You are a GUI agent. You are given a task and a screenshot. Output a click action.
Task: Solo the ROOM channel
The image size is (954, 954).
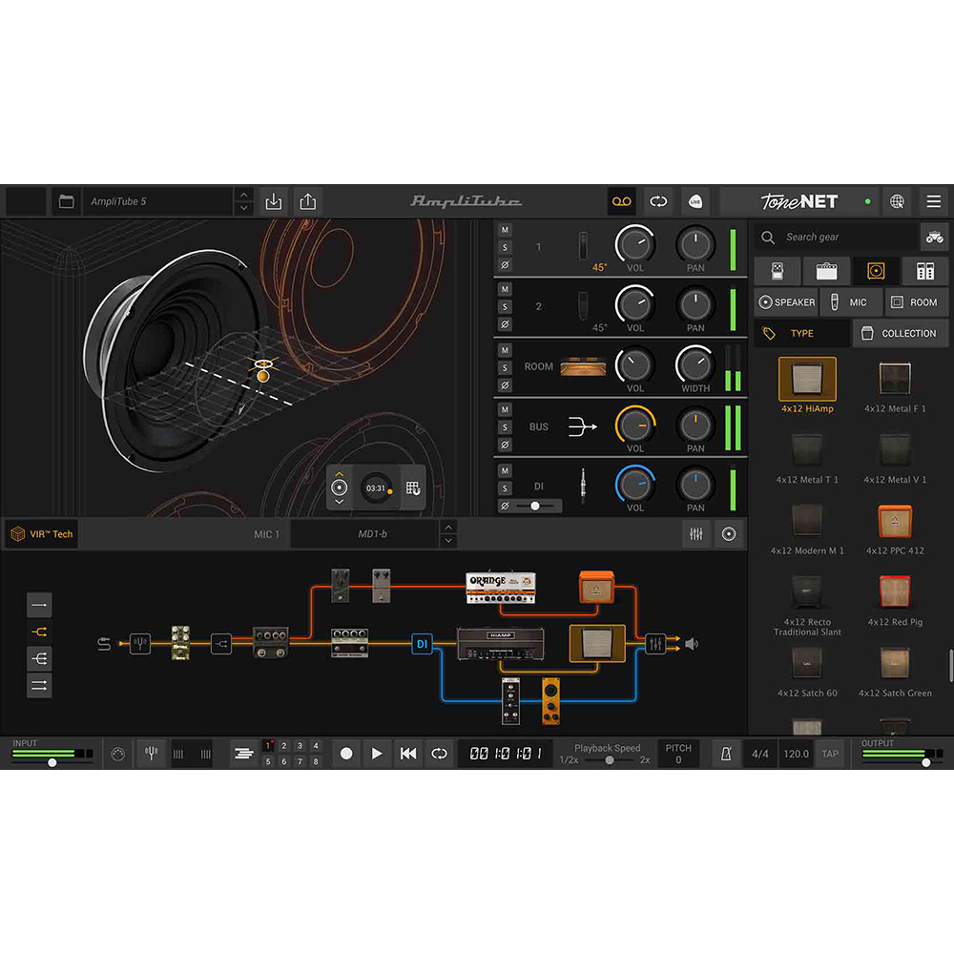click(x=505, y=367)
